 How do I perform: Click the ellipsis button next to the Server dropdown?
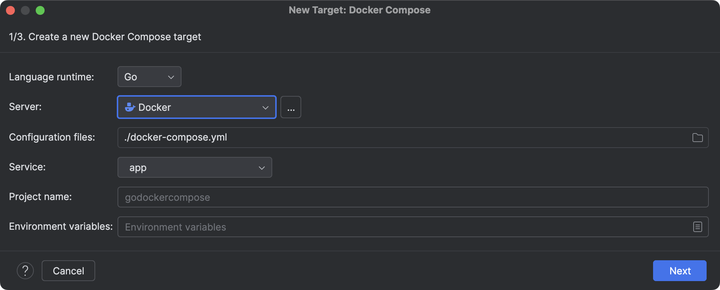[290, 107]
